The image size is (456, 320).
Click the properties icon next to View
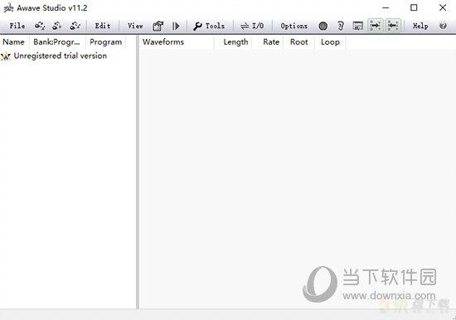(x=158, y=26)
